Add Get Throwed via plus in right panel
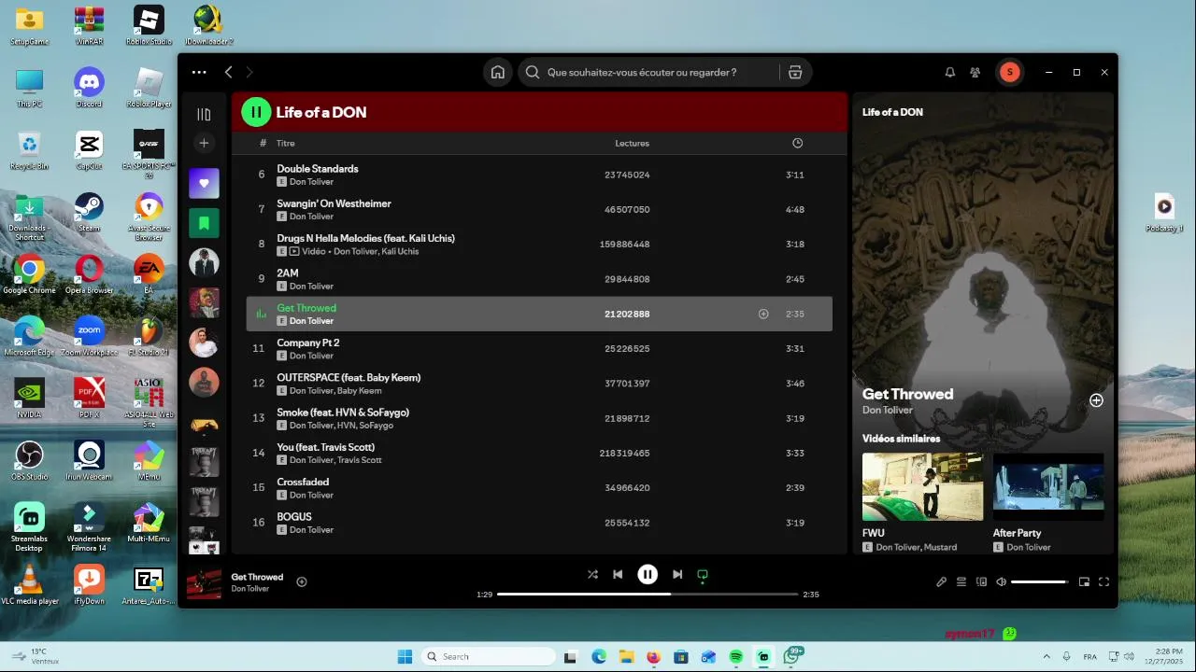The height and width of the screenshot is (672, 1196). (x=1096, y=400)
